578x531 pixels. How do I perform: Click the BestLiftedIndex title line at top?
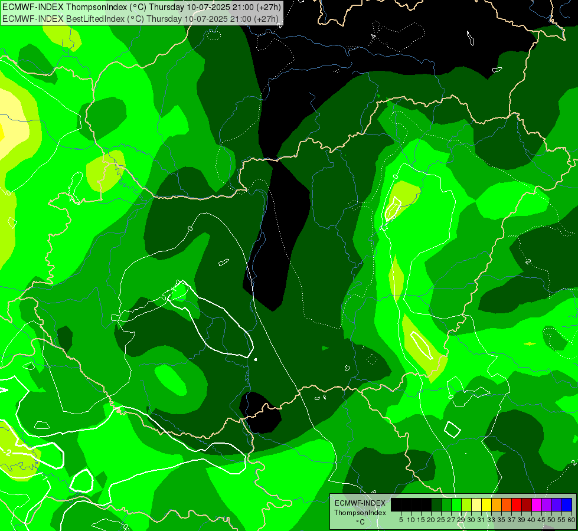tap(141, 19)
